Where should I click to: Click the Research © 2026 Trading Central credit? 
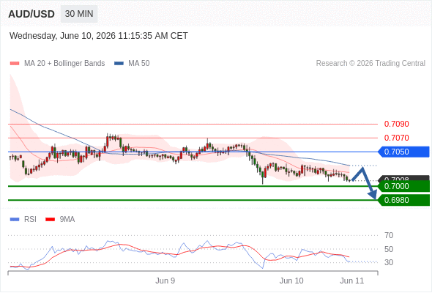370,64
